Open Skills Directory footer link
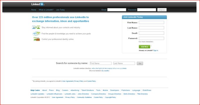The height and width of the screenshot is (105, 200). 129,94
